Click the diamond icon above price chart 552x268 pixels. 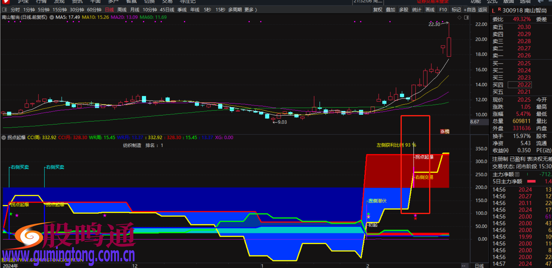point(459,17)
